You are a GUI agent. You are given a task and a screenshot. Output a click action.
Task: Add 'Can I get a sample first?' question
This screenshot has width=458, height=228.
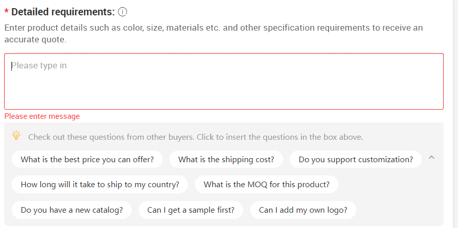pos(191,210)
